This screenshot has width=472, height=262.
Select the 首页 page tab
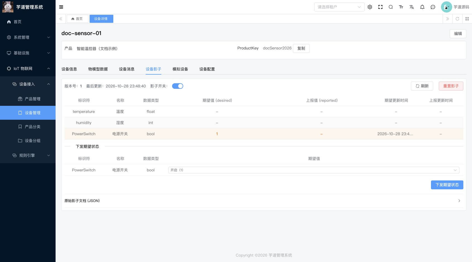click(x=77, y=19)
